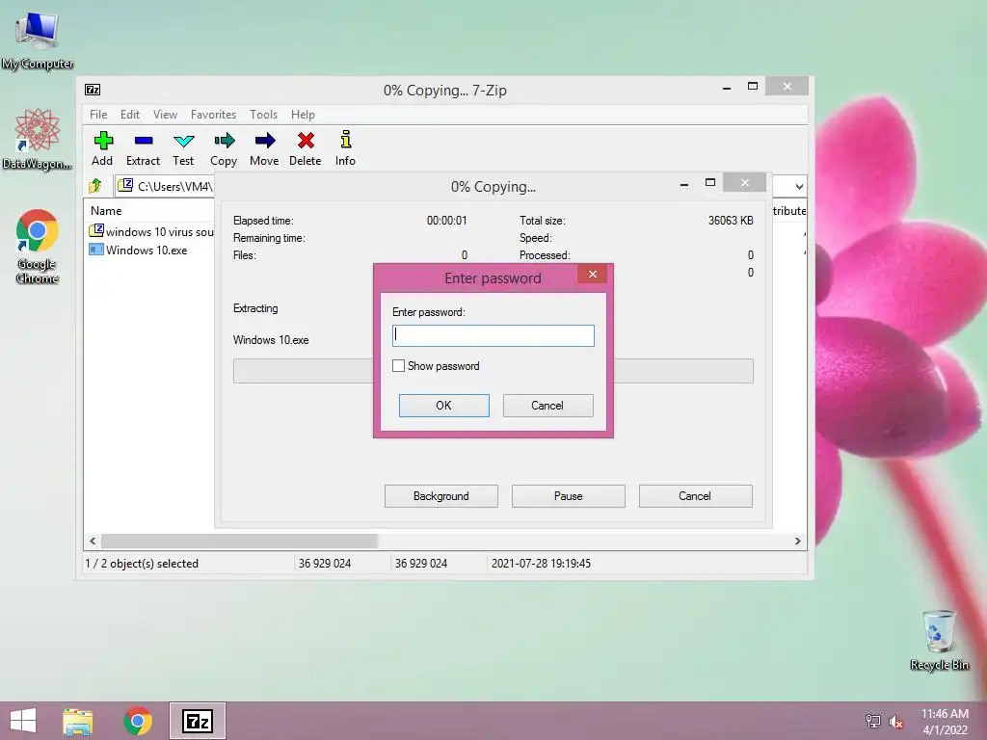This screenshot has width=987, height=740.
Task: Click the up-folder icon beside address bar
Action: tap(95, 186)
